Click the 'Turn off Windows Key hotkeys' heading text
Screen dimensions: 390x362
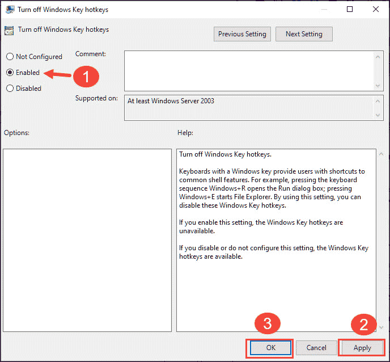tap(63, 30)
